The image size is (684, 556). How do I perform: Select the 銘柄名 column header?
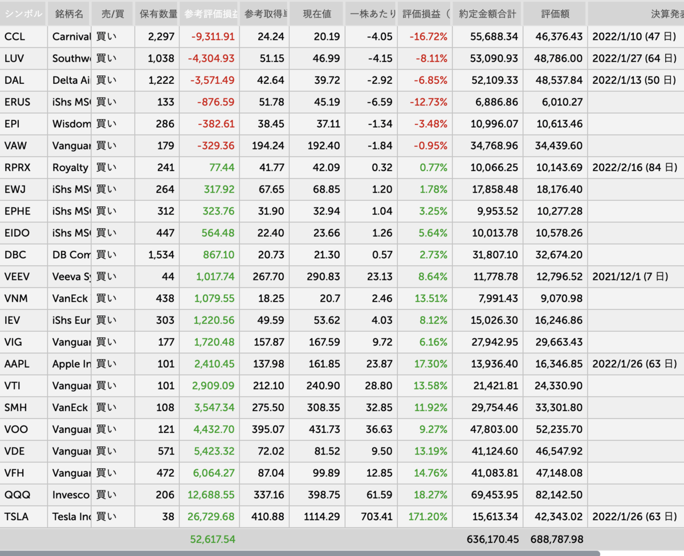click(69, 14)
